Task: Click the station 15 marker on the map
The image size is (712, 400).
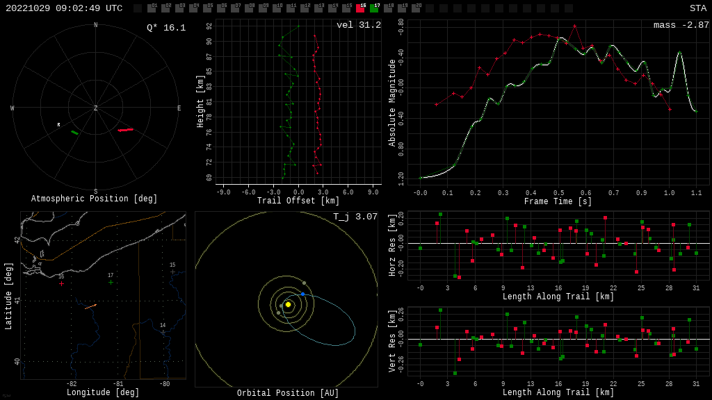Action: point(172,272)
